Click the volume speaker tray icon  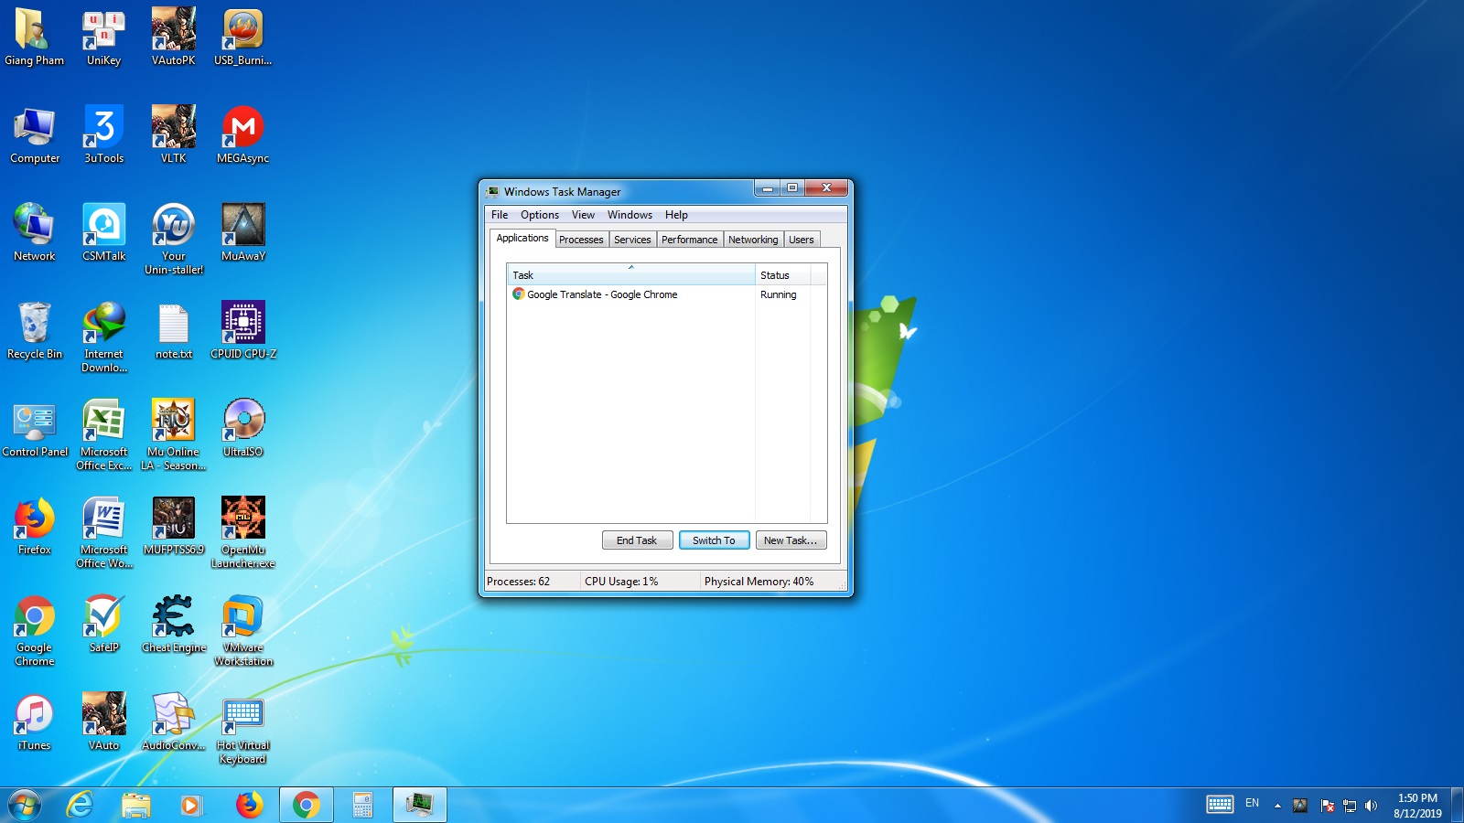(x=1371, y=806)
